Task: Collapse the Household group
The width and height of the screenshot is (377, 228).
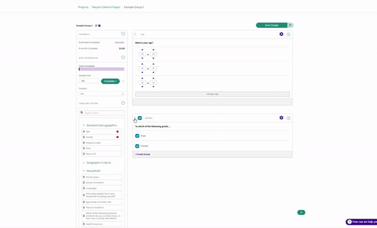Action: [x=84, y=171]
